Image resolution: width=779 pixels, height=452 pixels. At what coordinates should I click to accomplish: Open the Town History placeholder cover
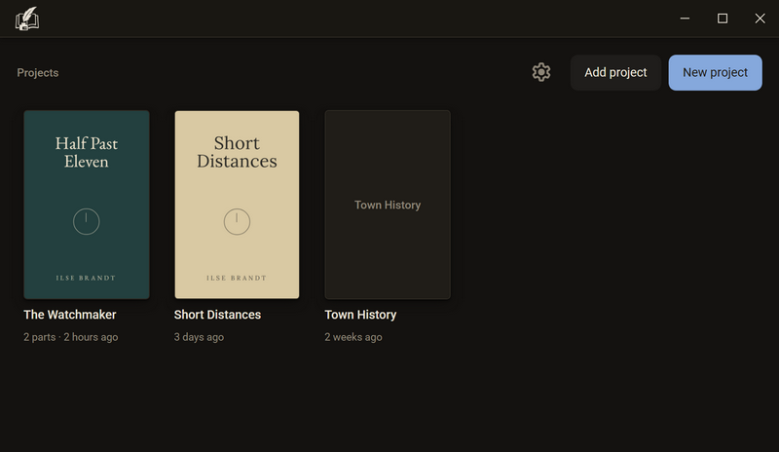(x=388, y=205)
